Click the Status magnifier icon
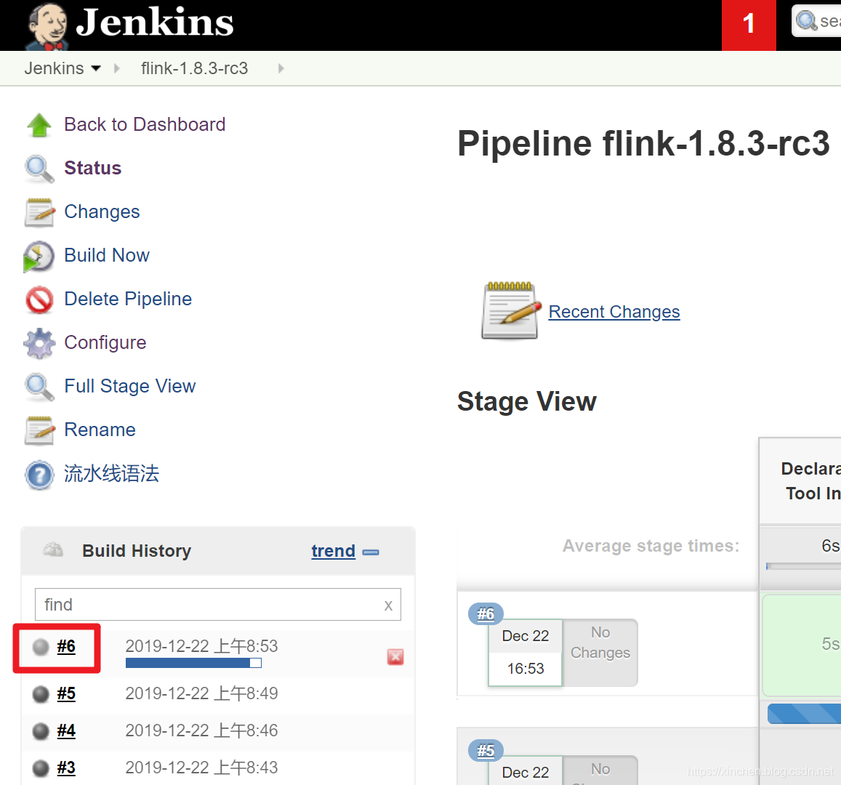 tap(39, 169)
